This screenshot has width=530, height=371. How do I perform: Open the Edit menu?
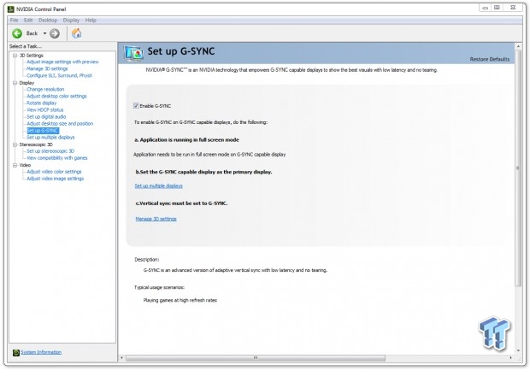pyautogui.click(x=28, y=21)
